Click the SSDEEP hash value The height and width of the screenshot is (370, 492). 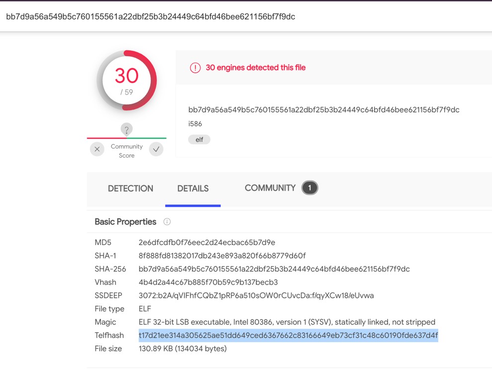(256, 295)
